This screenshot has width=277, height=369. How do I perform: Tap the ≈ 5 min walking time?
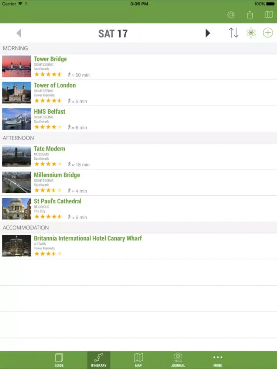[78, 101]
